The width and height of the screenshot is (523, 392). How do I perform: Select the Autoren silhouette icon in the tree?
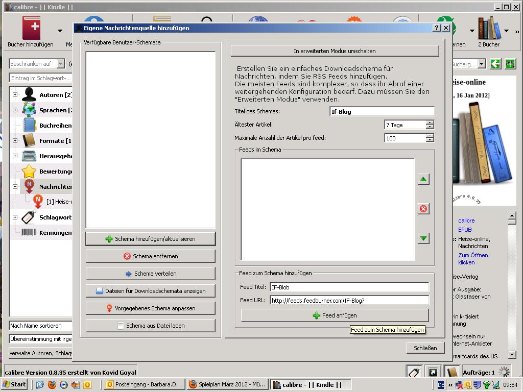[x=29, y=94]
